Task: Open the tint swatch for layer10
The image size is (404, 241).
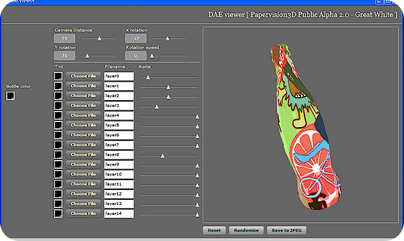Action: click(58, 174)
